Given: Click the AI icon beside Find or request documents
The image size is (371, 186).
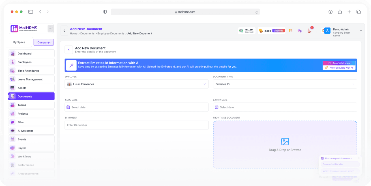Looking at the screenshot, I should (323, 158).
